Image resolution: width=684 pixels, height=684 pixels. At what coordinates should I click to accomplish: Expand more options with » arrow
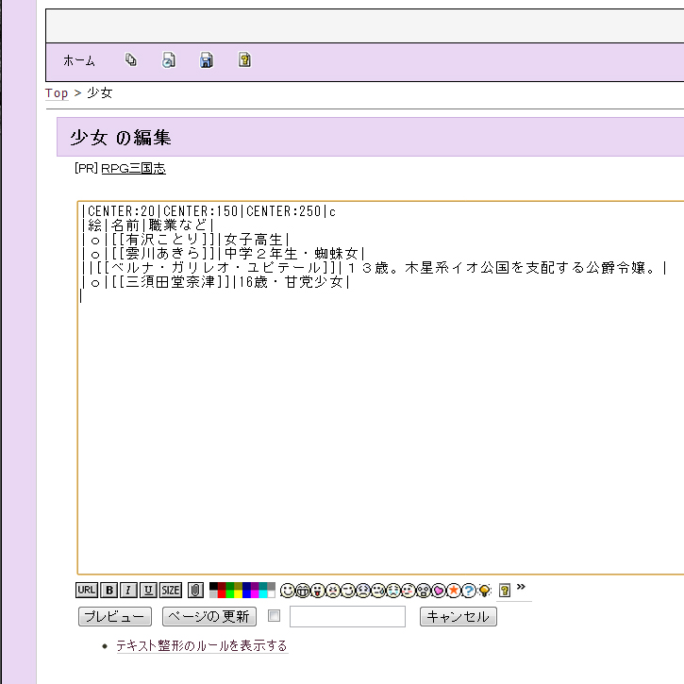coord(521,588)
